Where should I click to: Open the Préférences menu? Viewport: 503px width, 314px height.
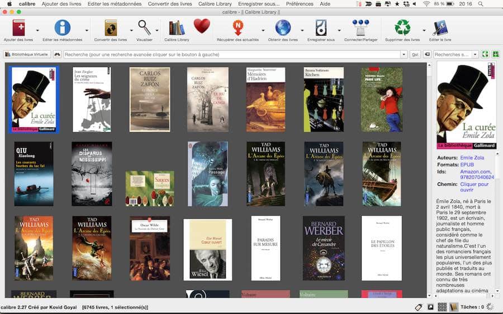coord(300,4)
